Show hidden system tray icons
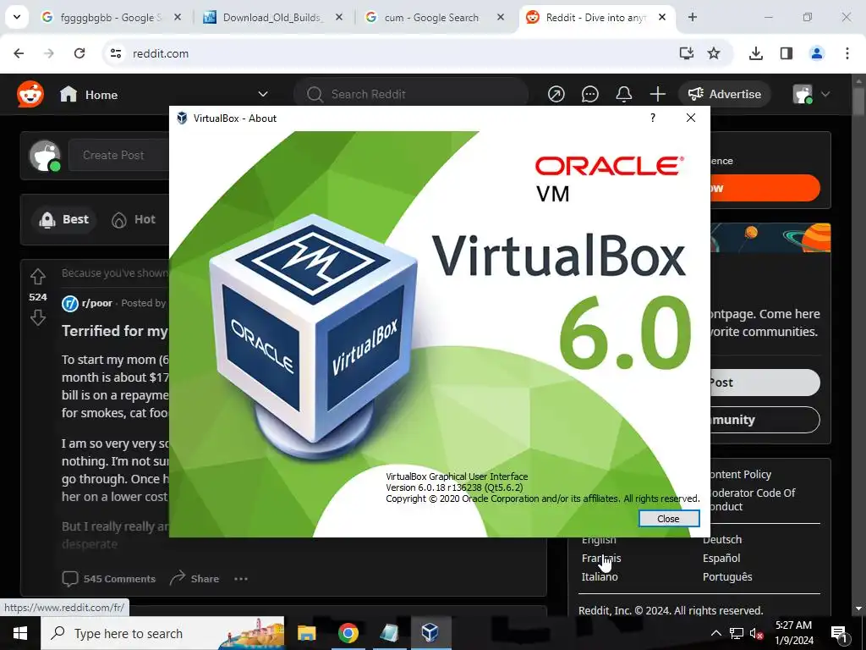 tap(715, 633)
